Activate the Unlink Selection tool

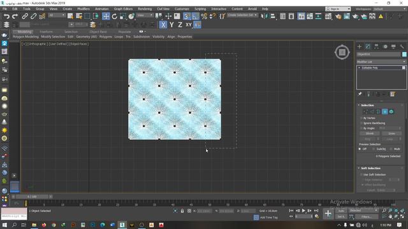click(33, 17)
